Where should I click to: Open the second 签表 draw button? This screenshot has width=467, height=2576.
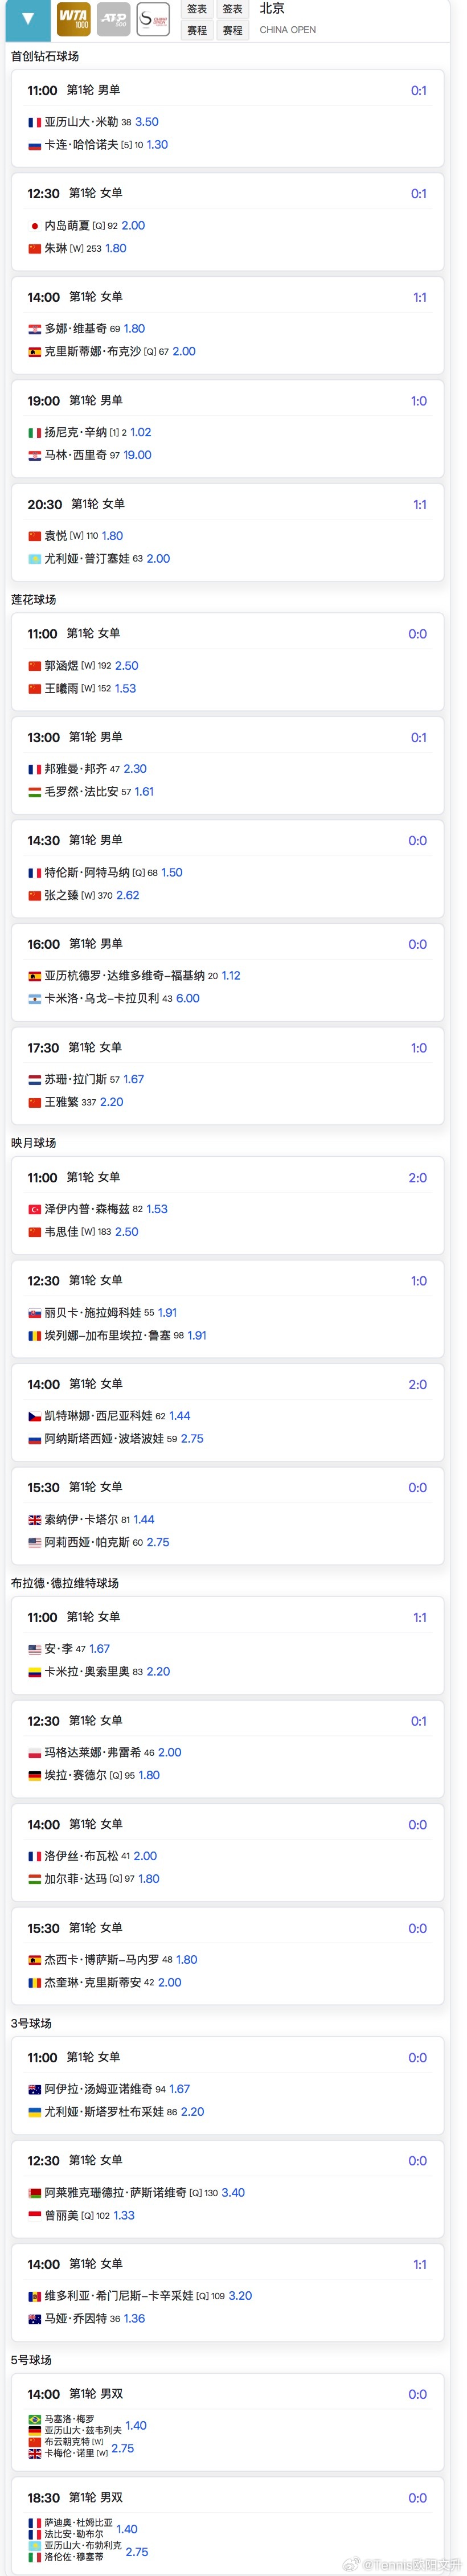[233, 9]
